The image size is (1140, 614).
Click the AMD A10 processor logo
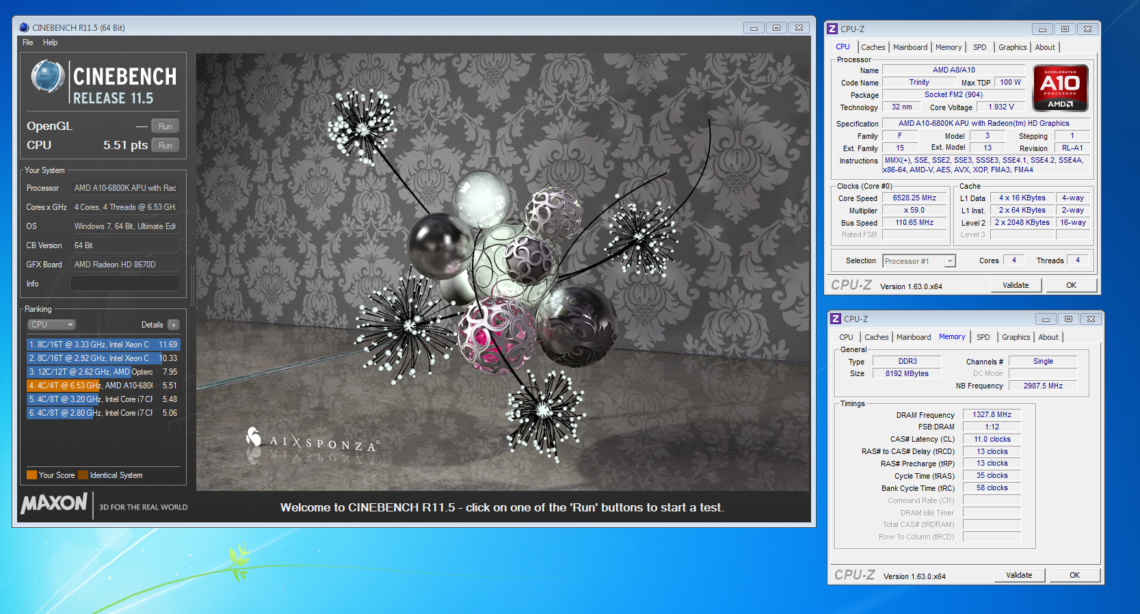[1060, 88]
